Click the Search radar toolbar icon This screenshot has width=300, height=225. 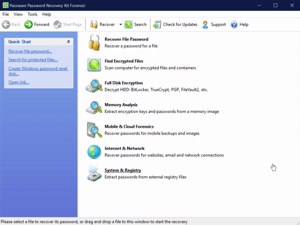(128, 24)
